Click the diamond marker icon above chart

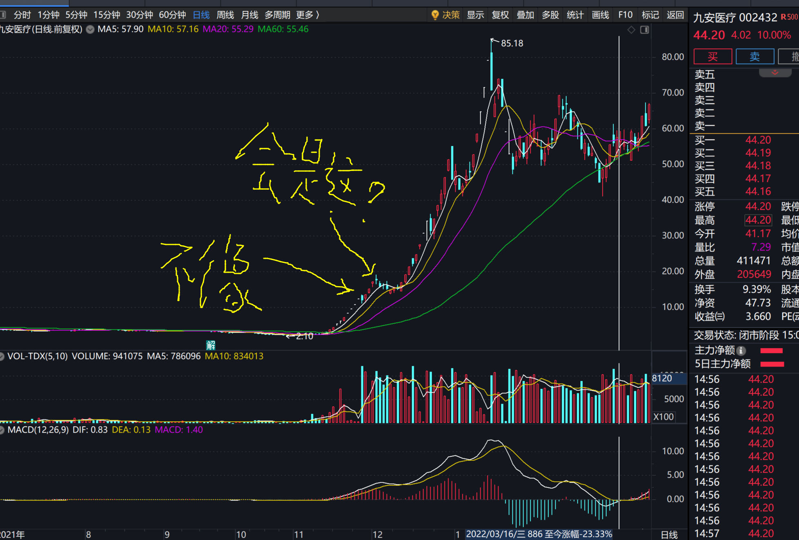(631, 30)
